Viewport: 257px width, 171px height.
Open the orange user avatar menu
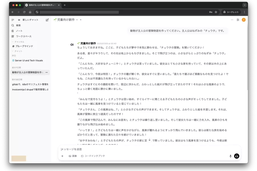[244, 20]
